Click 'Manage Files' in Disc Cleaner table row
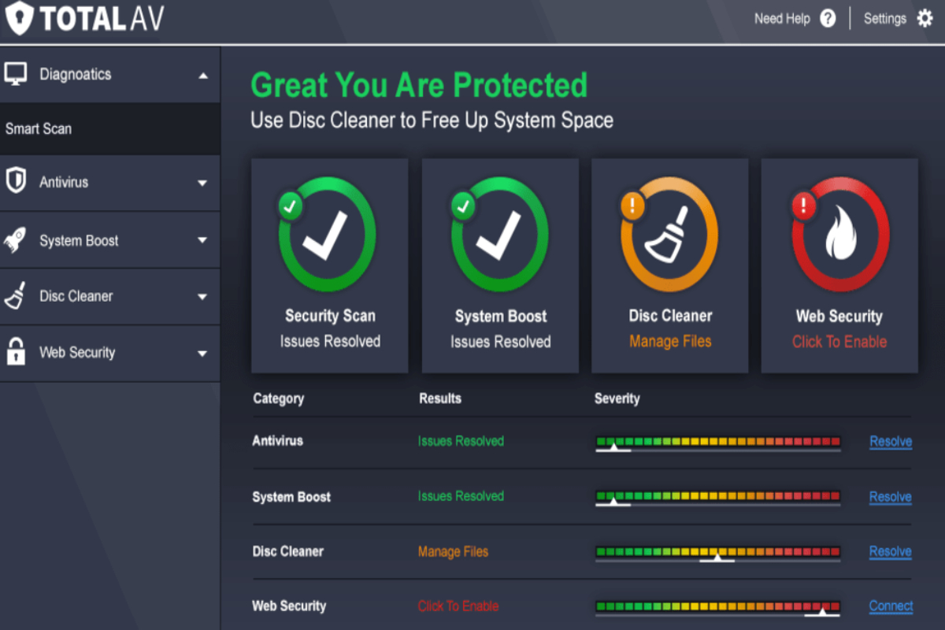The image size is (945, 630). 453,551
